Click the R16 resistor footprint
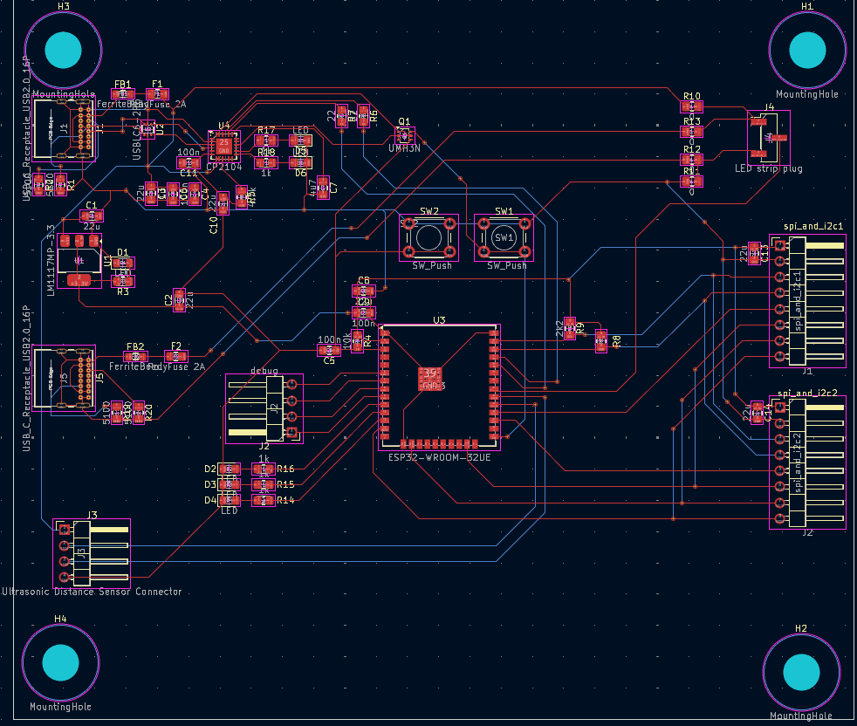857x726 pixels. (264, 469)
